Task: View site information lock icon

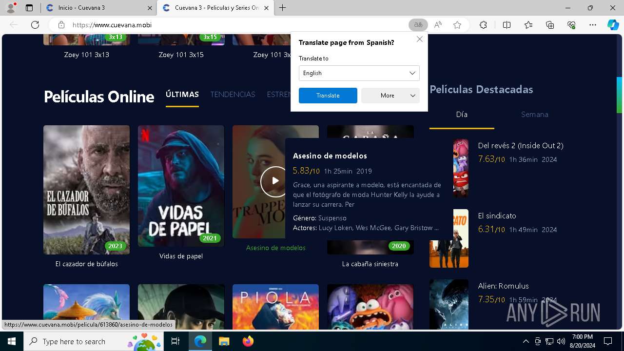Action: 61,25
